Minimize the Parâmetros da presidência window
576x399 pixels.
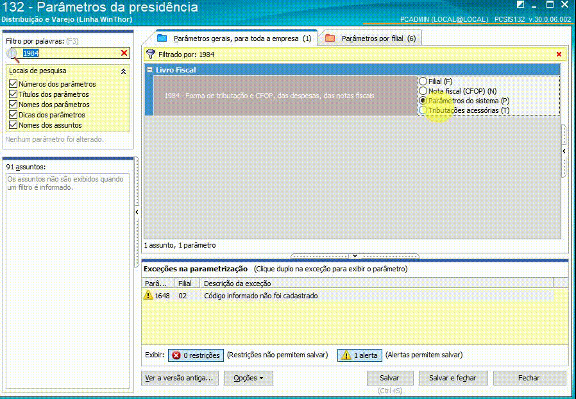click(535, 5)
